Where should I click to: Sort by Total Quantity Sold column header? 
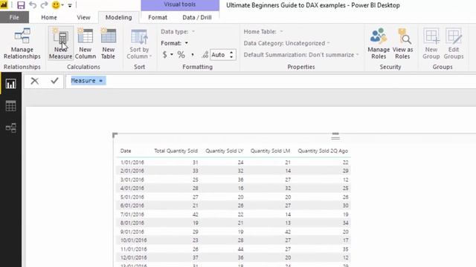(176, 151)
